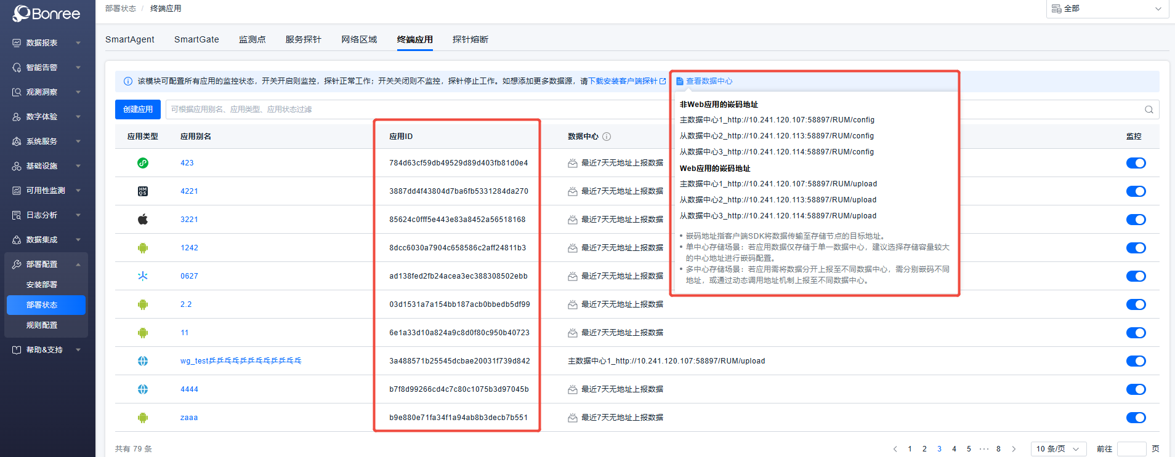The width and height of the screenshot is (1175, 457).
Task: Click the HarmonyOS icon for app 4221
Action: [x=143, y=191]
